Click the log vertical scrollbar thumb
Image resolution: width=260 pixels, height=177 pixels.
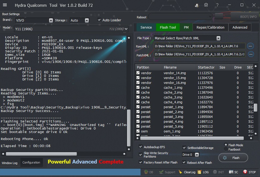[x=129, y=128]
